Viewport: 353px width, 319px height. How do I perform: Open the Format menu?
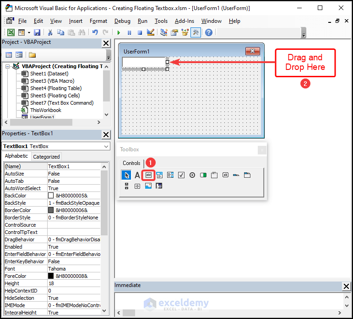98,21
